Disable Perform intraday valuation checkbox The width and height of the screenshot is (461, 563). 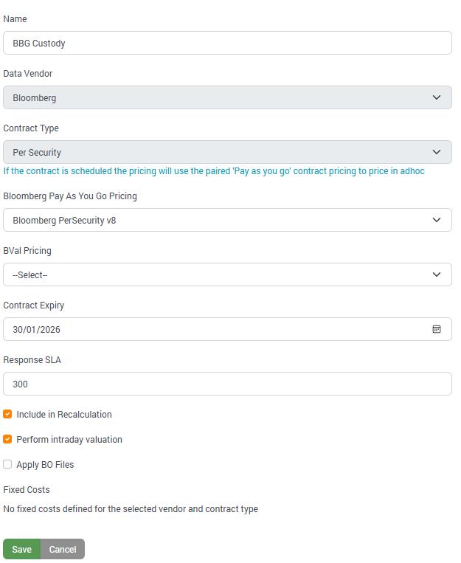pyautogui.click(x=7, y=439)
